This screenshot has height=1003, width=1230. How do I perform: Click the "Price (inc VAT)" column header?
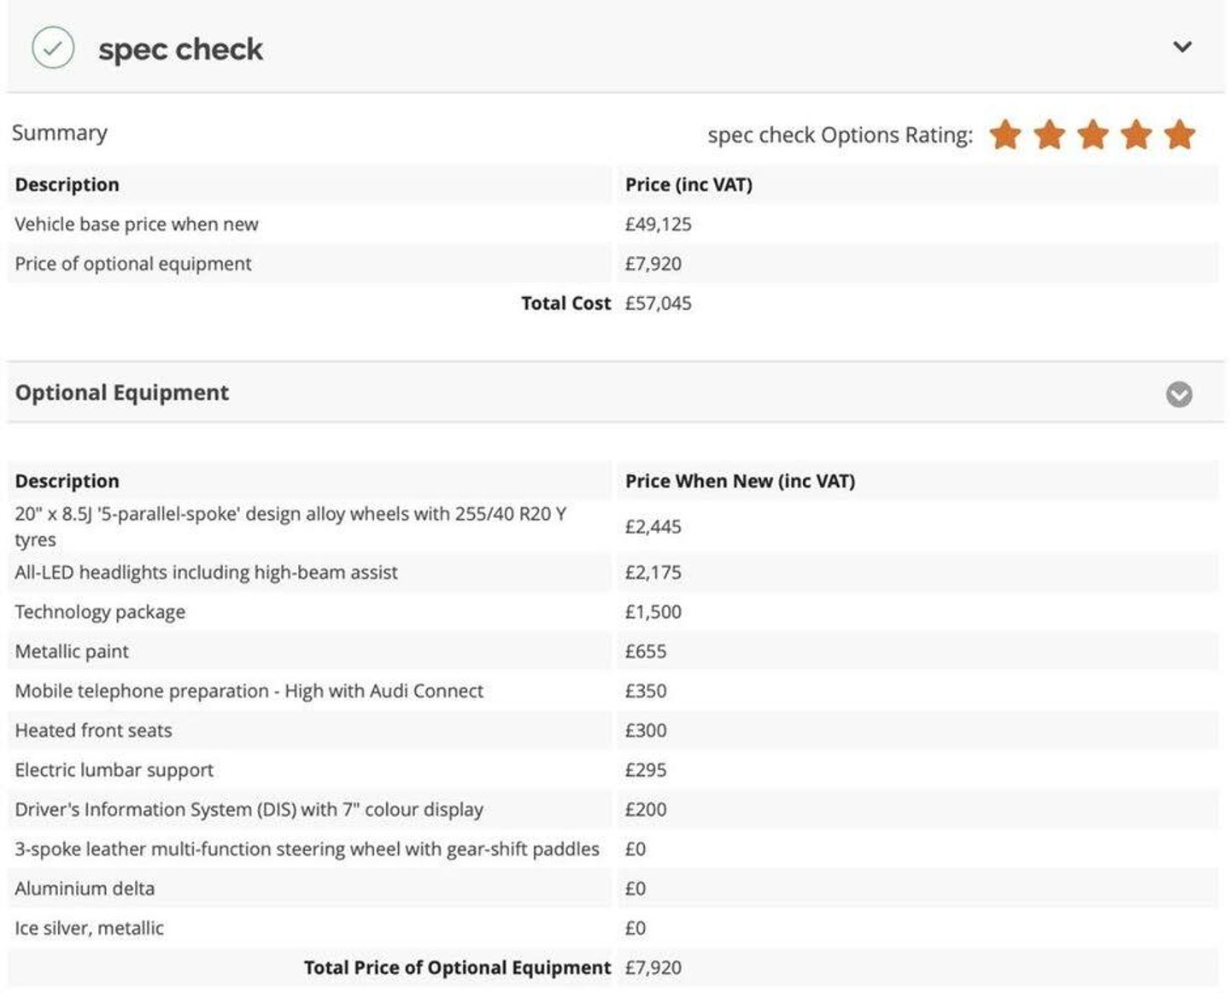click(688, 184)
